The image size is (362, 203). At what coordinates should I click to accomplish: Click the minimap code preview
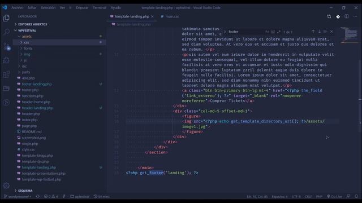click(x=350, y=35)
